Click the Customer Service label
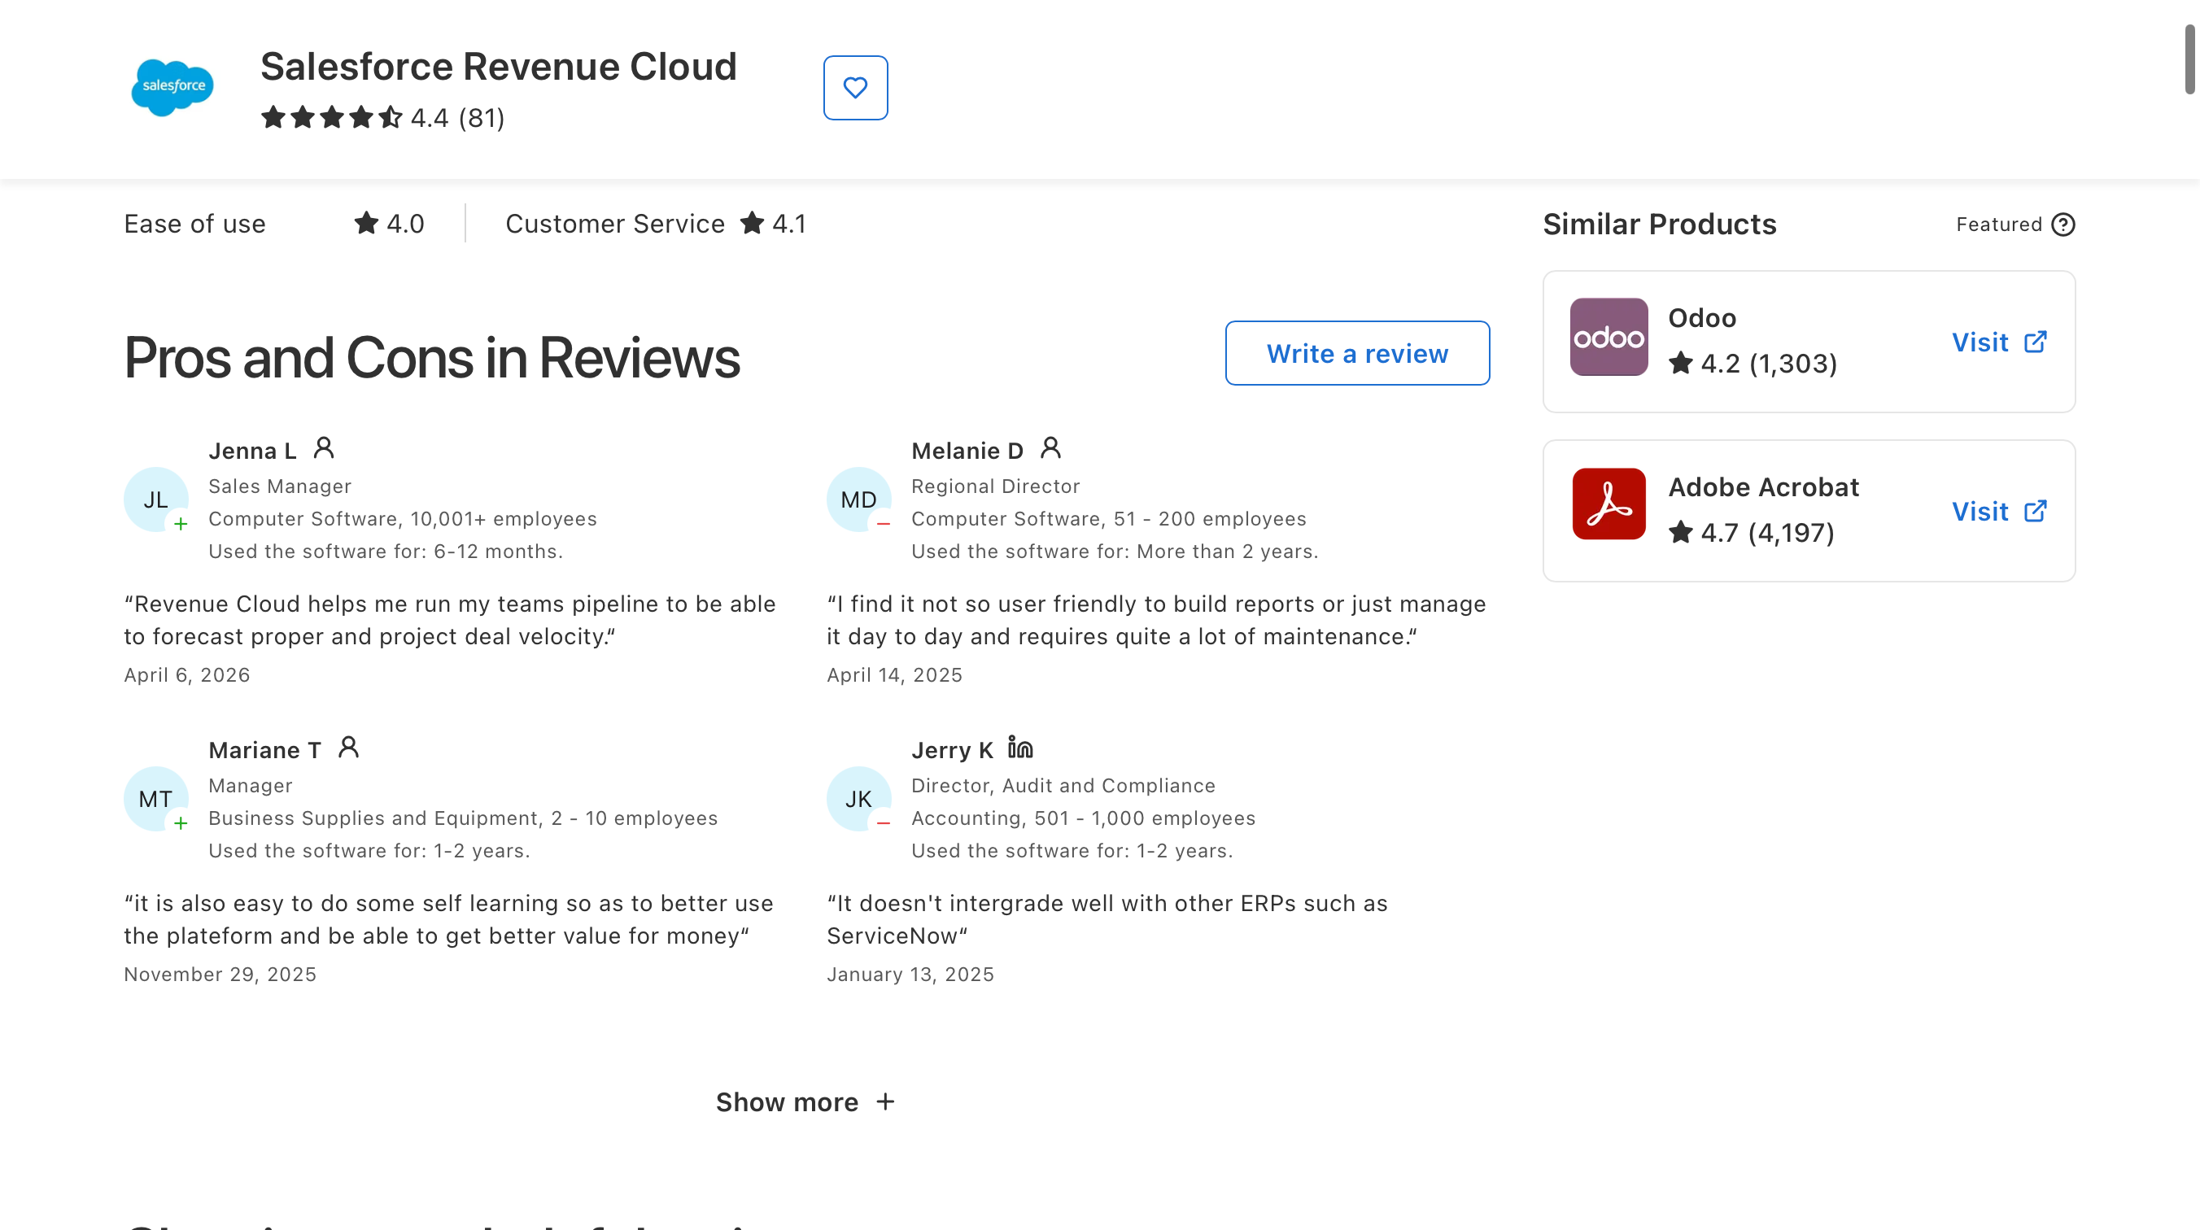This screenshot has width=2200, height=1230. click(x=615, y=224)
